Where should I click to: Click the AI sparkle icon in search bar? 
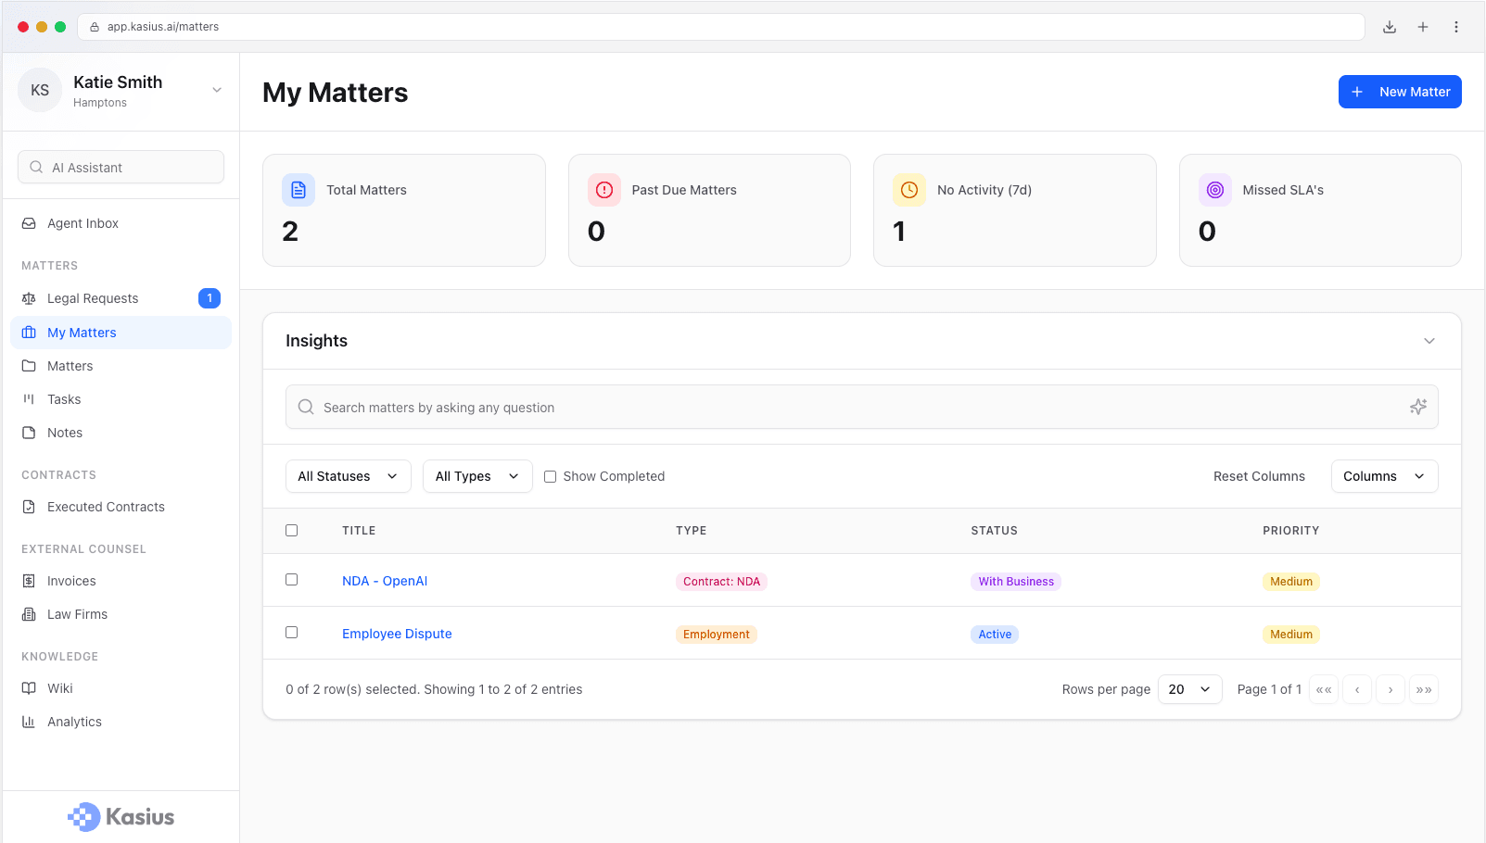click(1417, 407)
